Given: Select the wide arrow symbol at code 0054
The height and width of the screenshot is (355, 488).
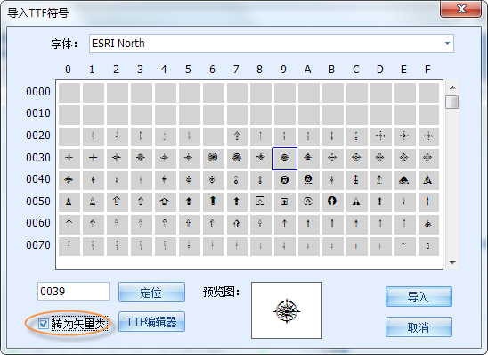Looking at the screenshot, I should (x=165, y=202).
